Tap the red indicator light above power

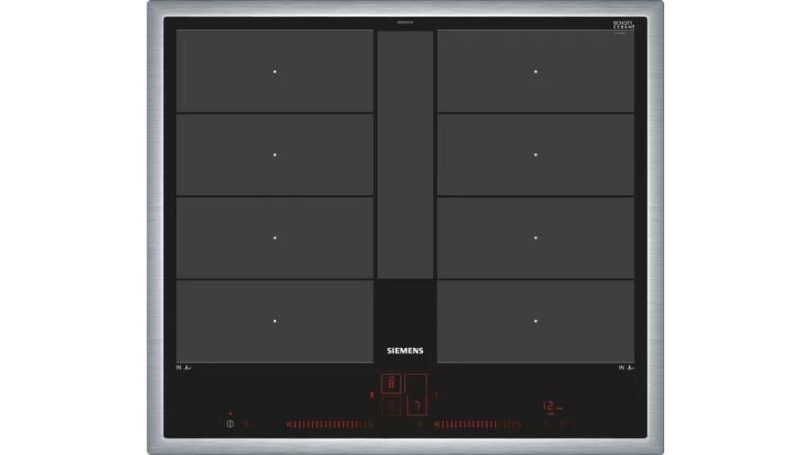230,414
